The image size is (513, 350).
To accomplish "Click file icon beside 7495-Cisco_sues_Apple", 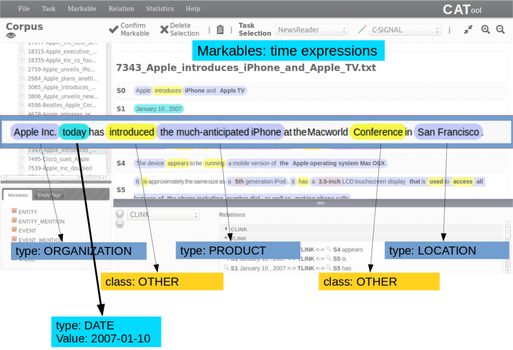I will click(21, 159).
